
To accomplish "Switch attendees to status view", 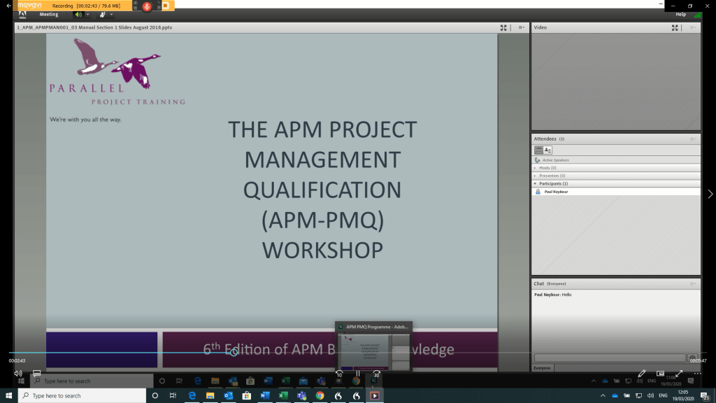I will (x=548, y=150).
